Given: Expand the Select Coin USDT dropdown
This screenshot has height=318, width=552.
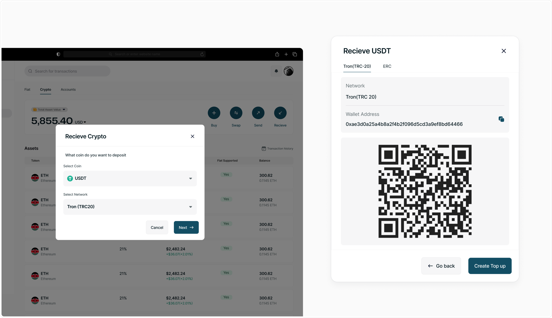Looking at the screenshot, I should point(130,179).
